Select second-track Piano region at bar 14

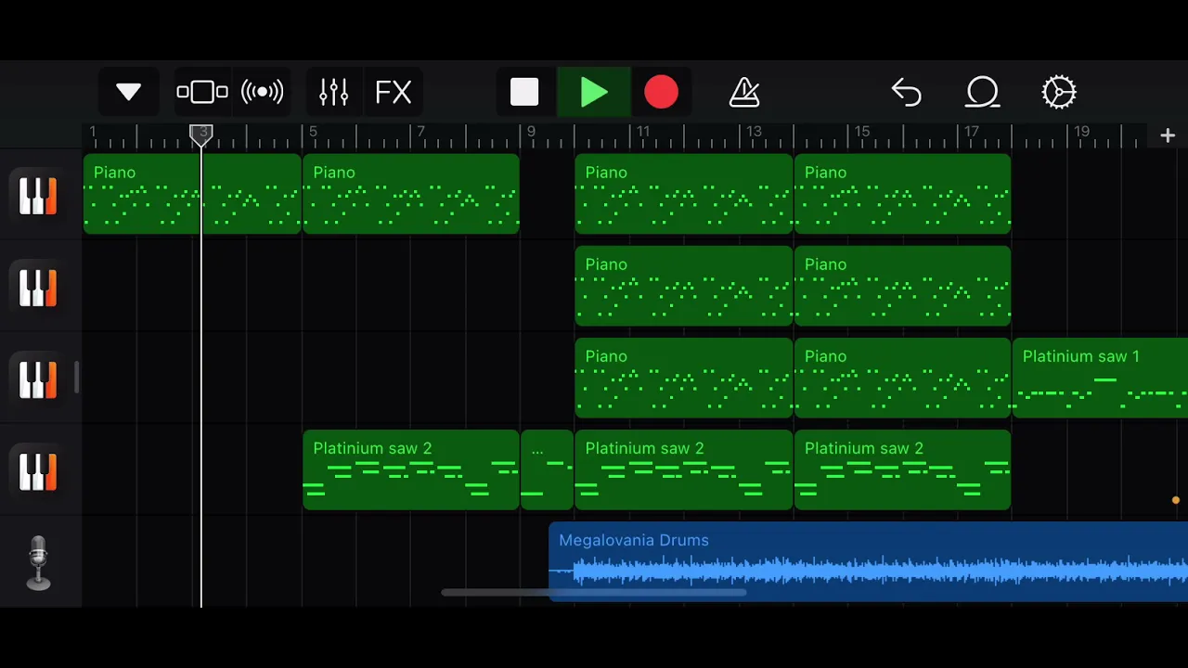pos(902,285)
